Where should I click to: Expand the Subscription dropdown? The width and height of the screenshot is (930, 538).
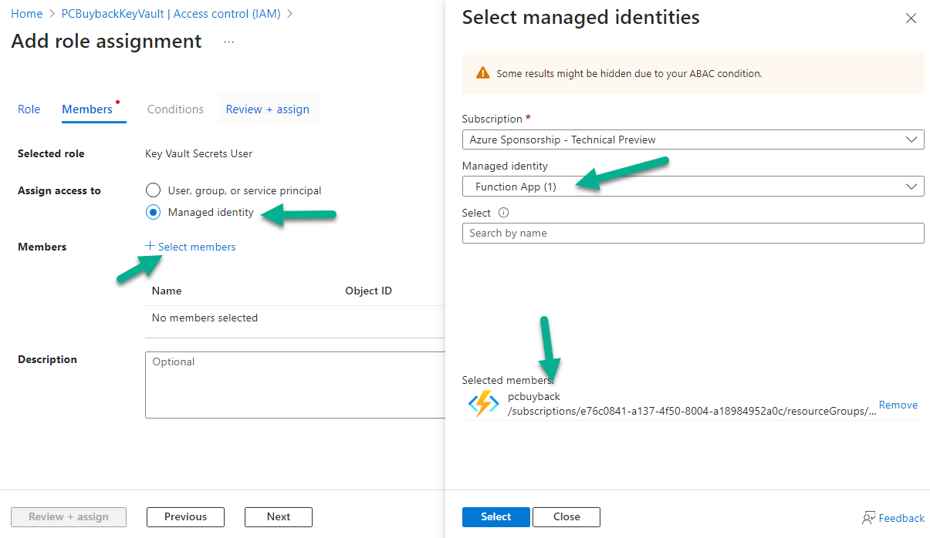coord(693,140)
